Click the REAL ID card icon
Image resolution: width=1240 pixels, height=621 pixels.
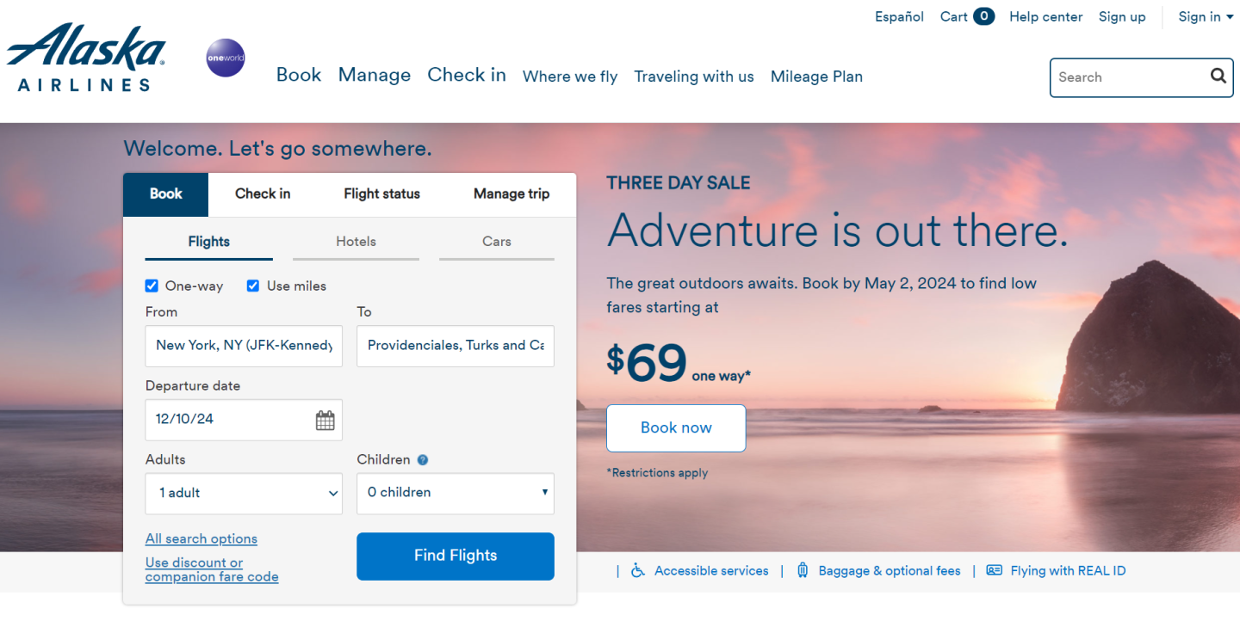(x=994, y=570)
